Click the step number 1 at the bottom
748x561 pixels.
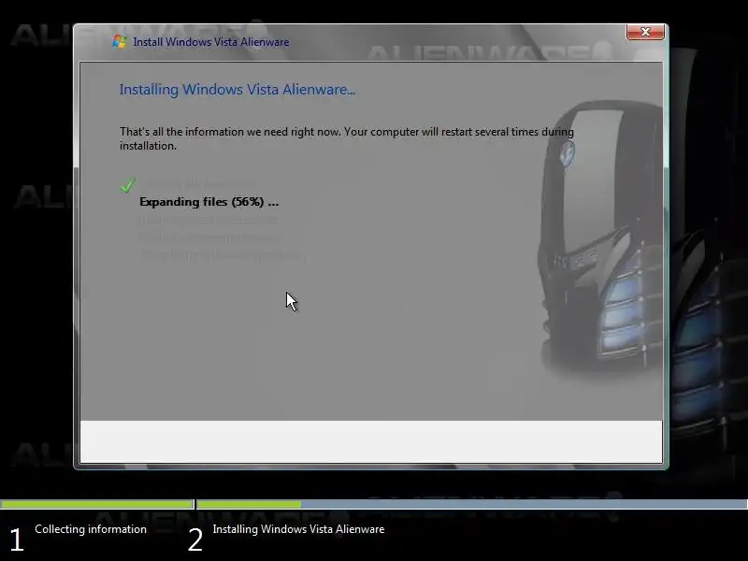pyautogui.click(x=17, y=540)
